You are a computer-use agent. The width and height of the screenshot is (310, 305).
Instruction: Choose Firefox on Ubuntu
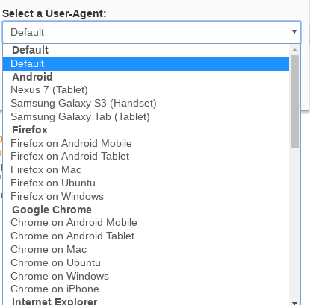[146, 183]
